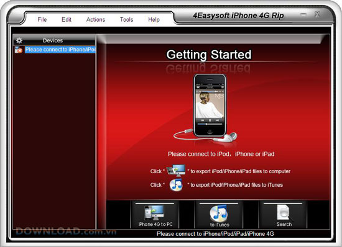Open the Actions menu
This screenshot has width=342, height=247.
coord(96,20)
